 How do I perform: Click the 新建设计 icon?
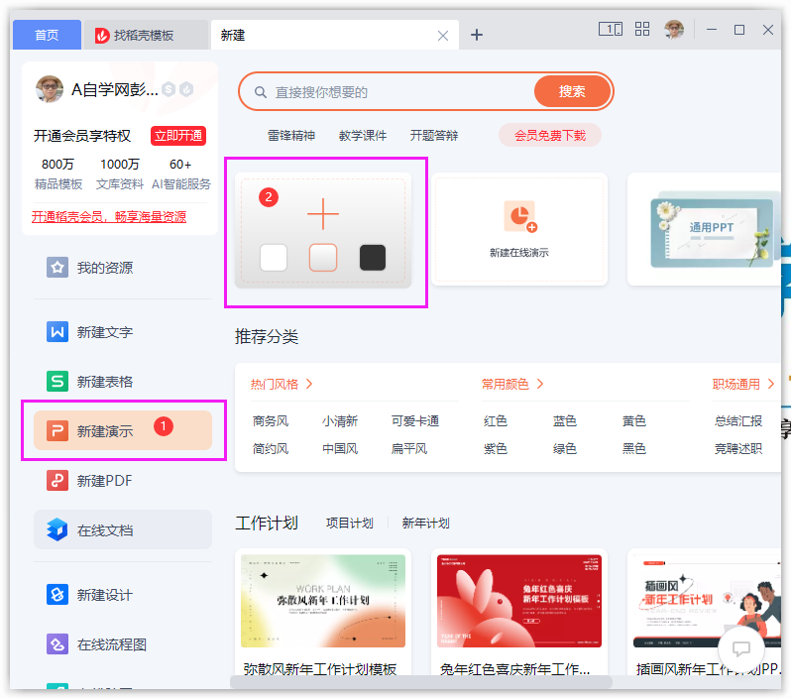click(57, 595)
